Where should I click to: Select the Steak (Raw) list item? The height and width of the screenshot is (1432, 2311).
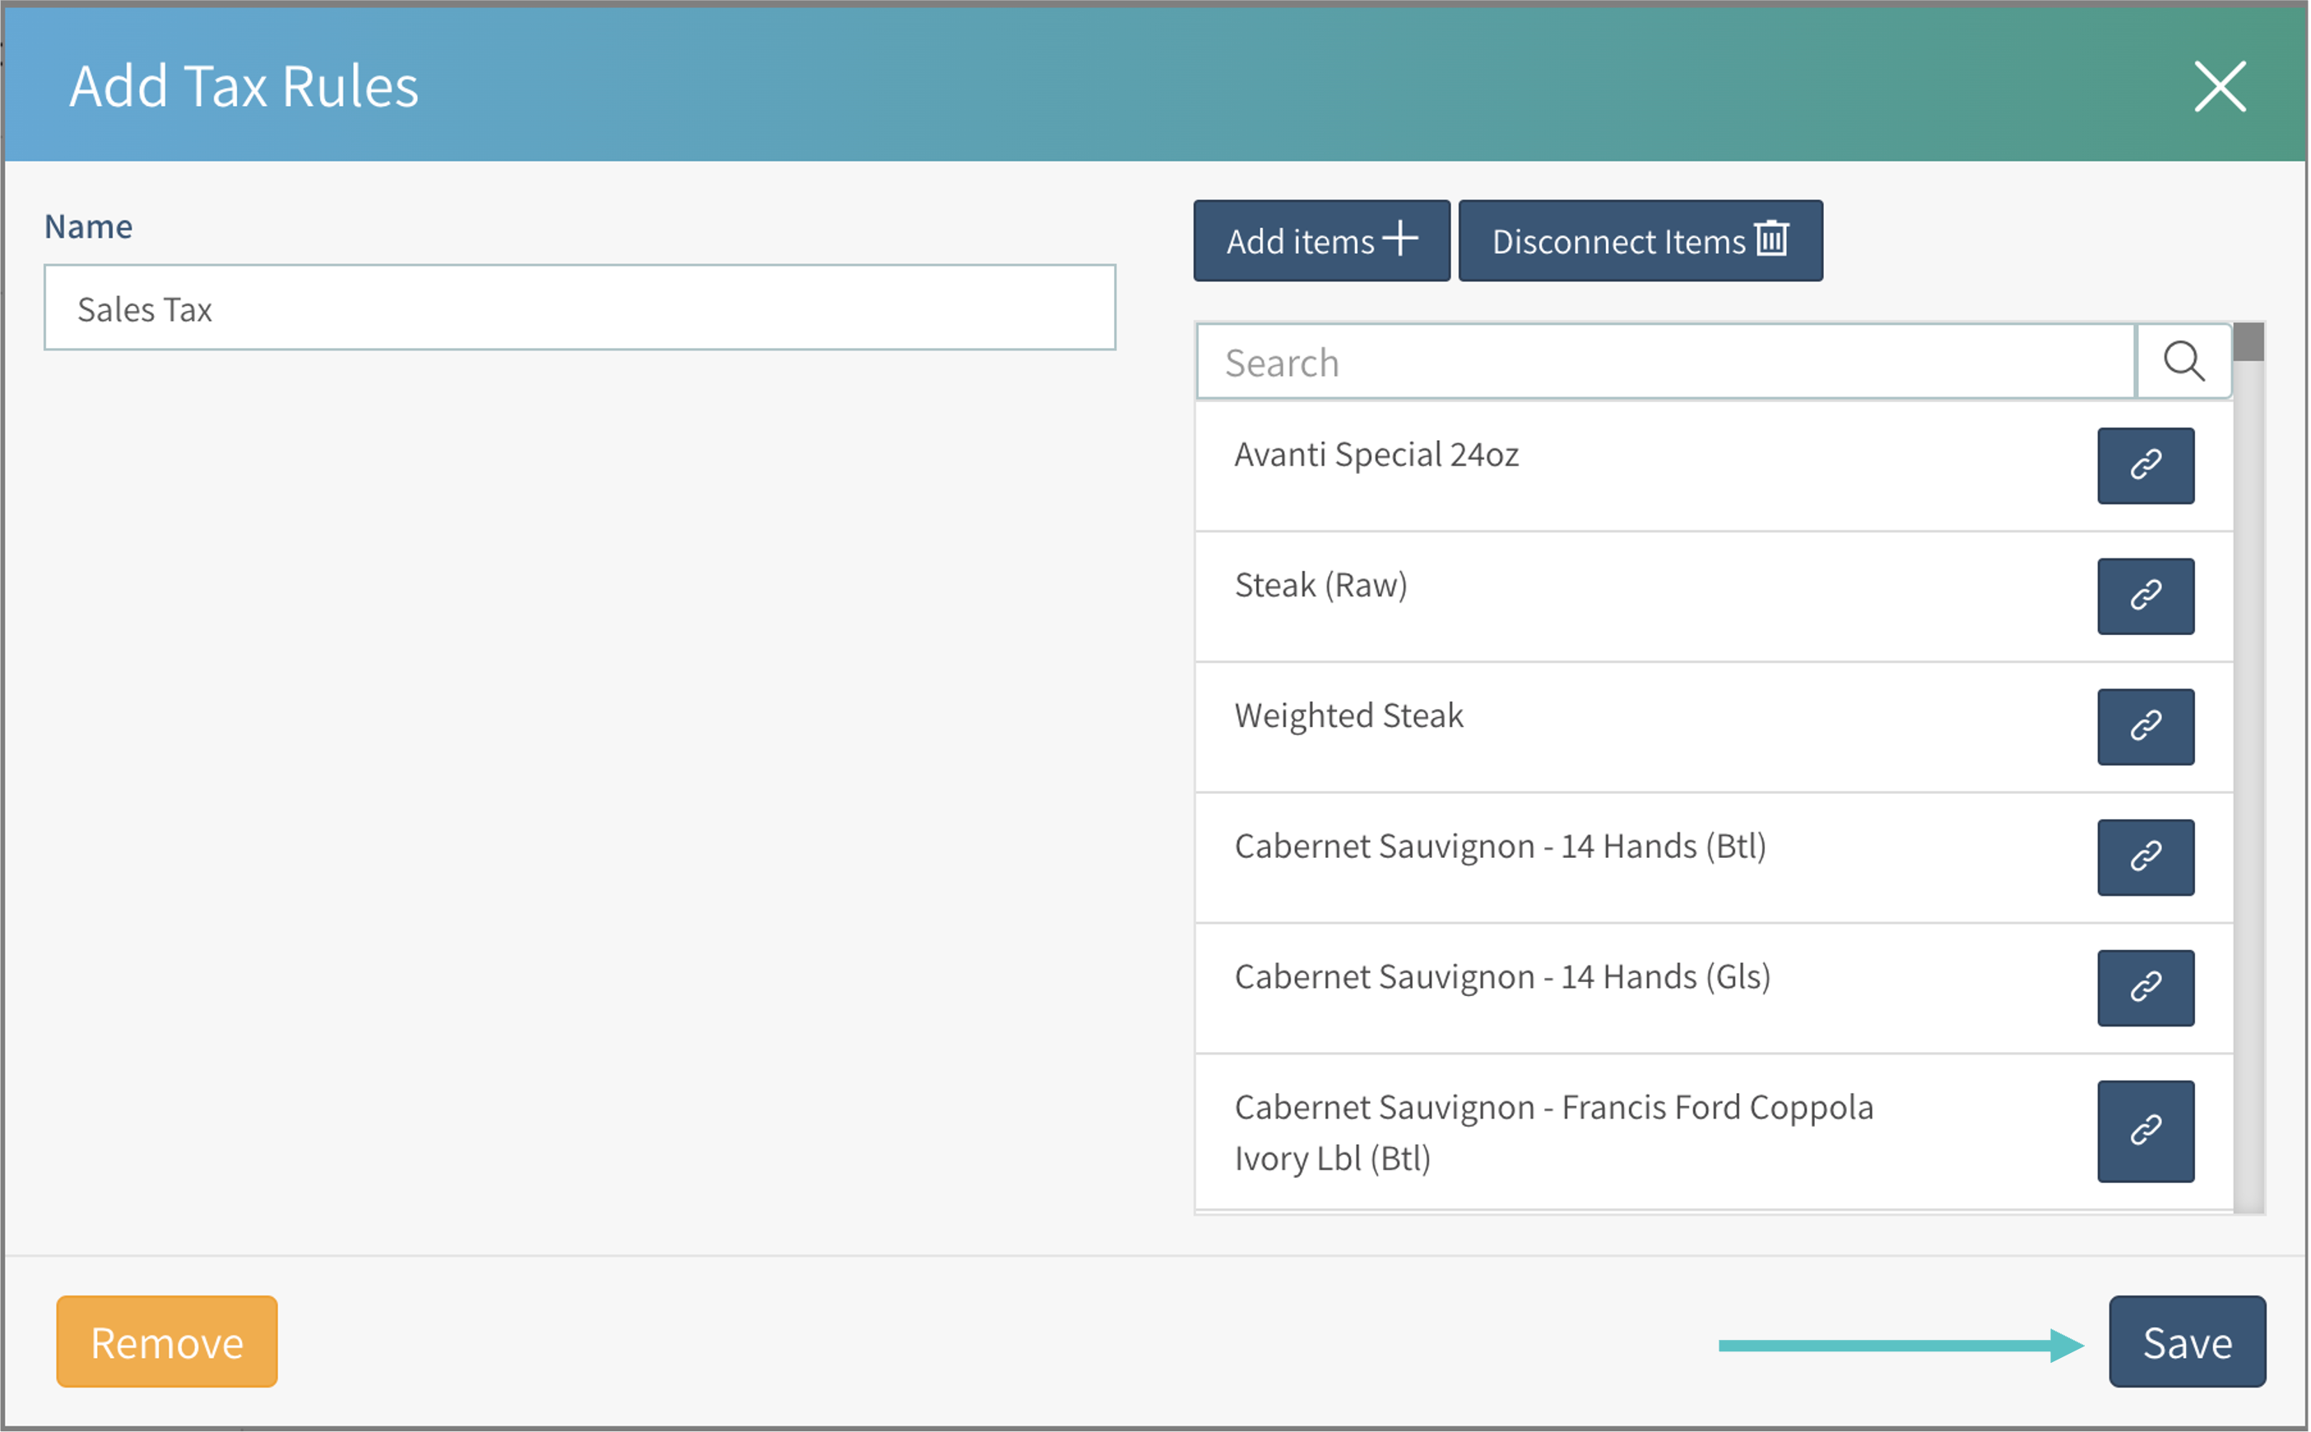[x=1320, y=586]
